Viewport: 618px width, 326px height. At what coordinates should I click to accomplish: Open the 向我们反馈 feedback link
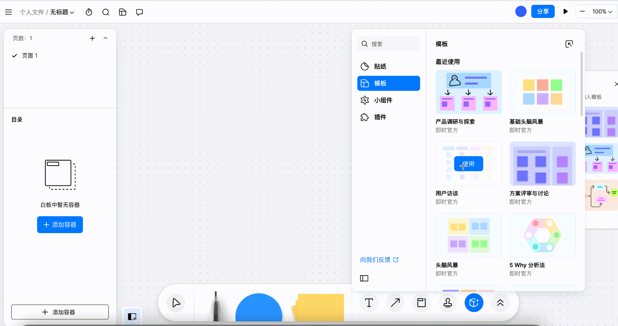379,260
